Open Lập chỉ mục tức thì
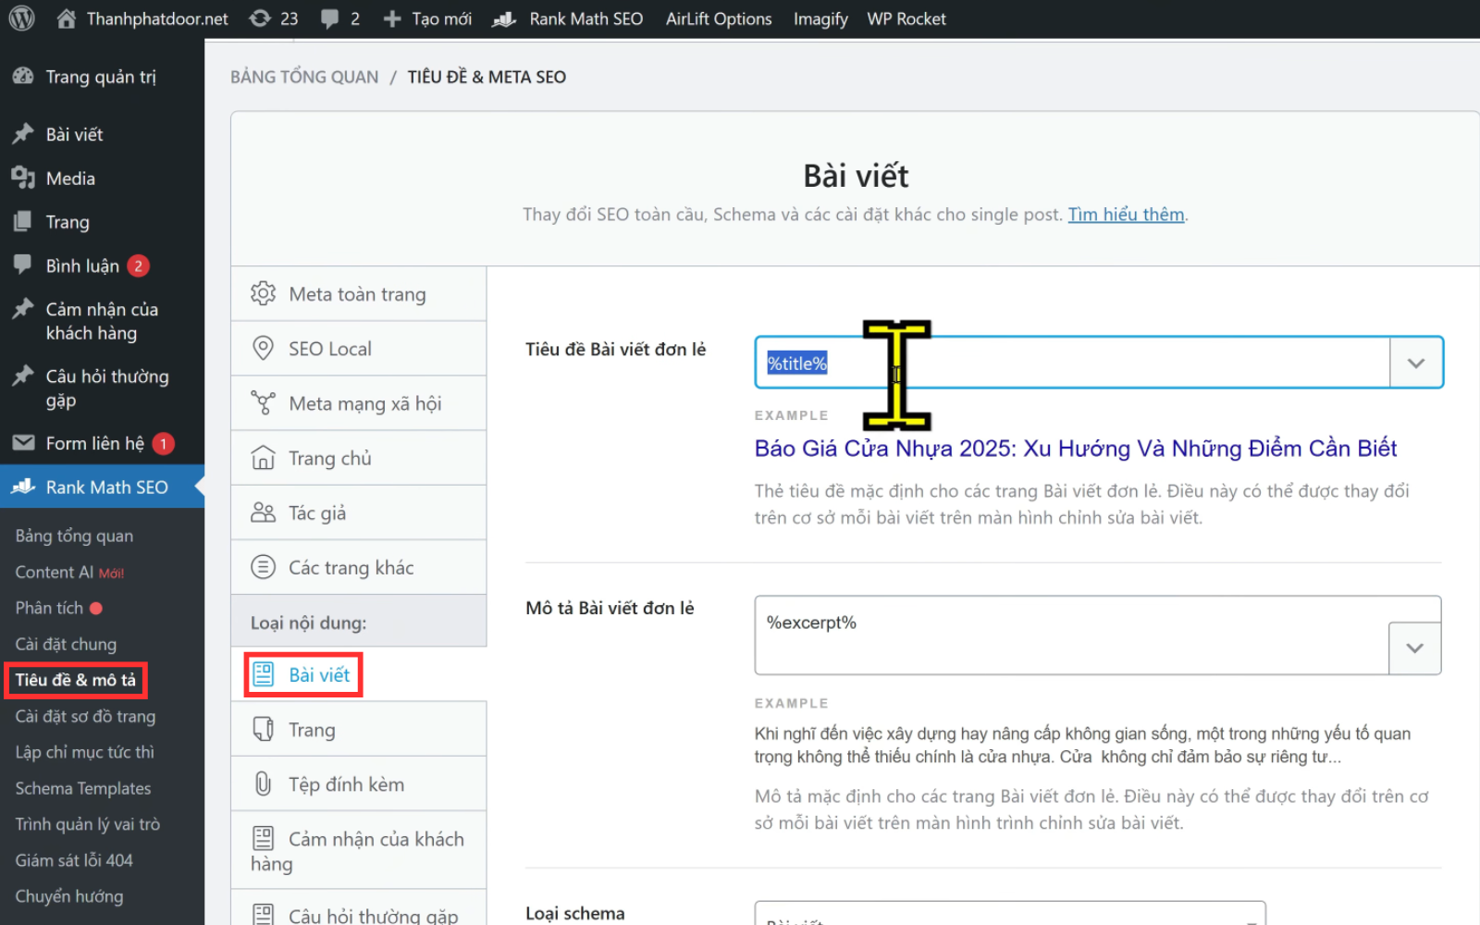Screen dimensions: 1480x925 point(84,752)
